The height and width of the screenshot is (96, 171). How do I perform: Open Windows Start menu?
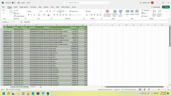pyautogui.click(x=4, y=93)
